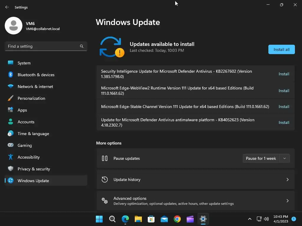Go to Personalization settings

[46, 98]
